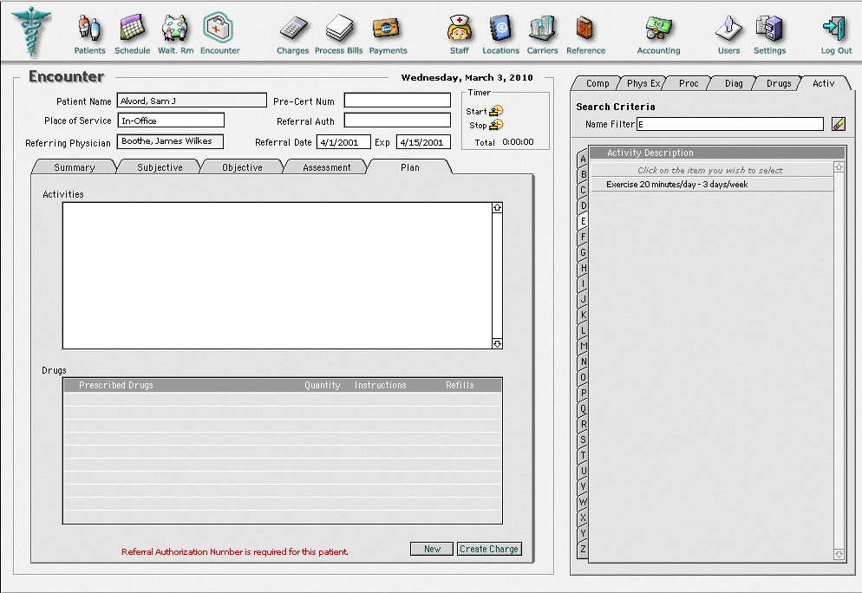
Task: Filter activities by letter Z tab
Action: point(583,549)
